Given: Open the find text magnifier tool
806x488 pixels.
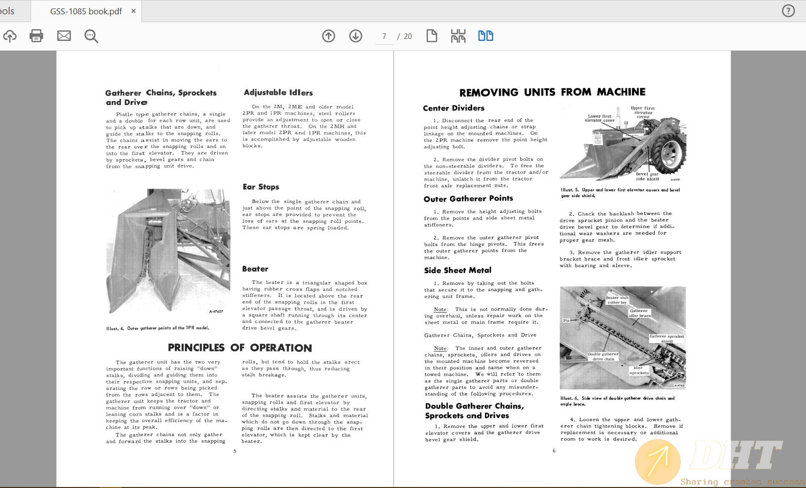Looking at the screenshot, I should pyautogui.click(x=91, y=36).
